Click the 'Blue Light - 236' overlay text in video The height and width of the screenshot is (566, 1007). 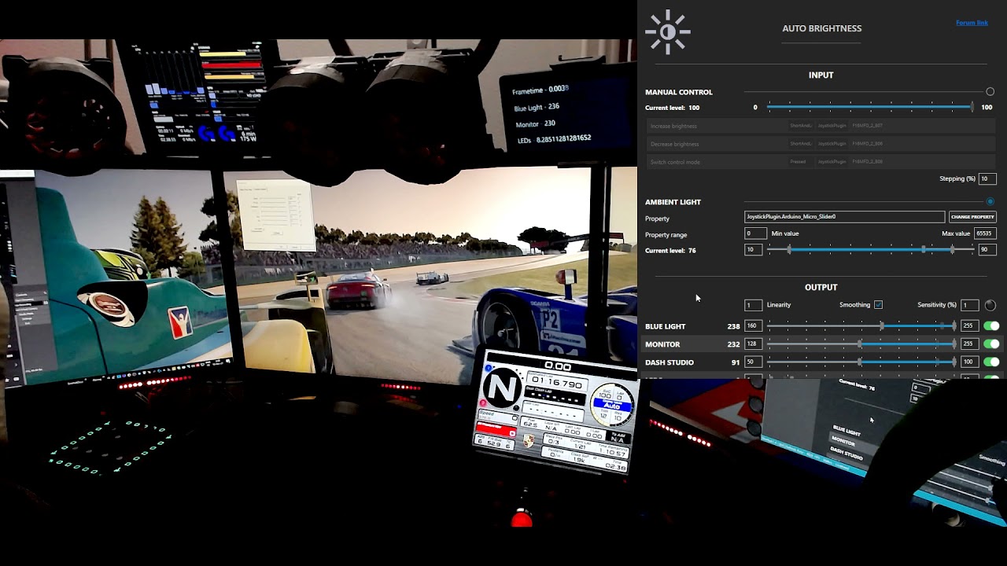(x=536, y=107)
